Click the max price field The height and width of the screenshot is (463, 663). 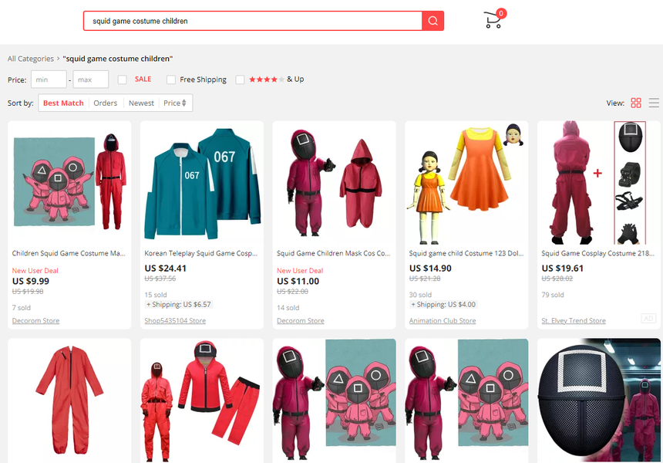click(90, 79)
